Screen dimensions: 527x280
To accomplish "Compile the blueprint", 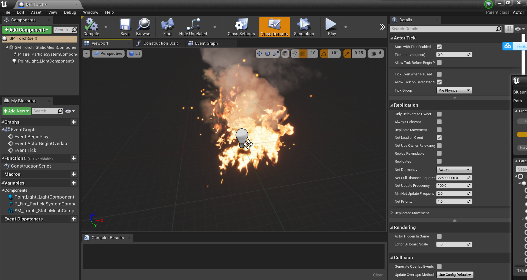I will coord(91,27).
